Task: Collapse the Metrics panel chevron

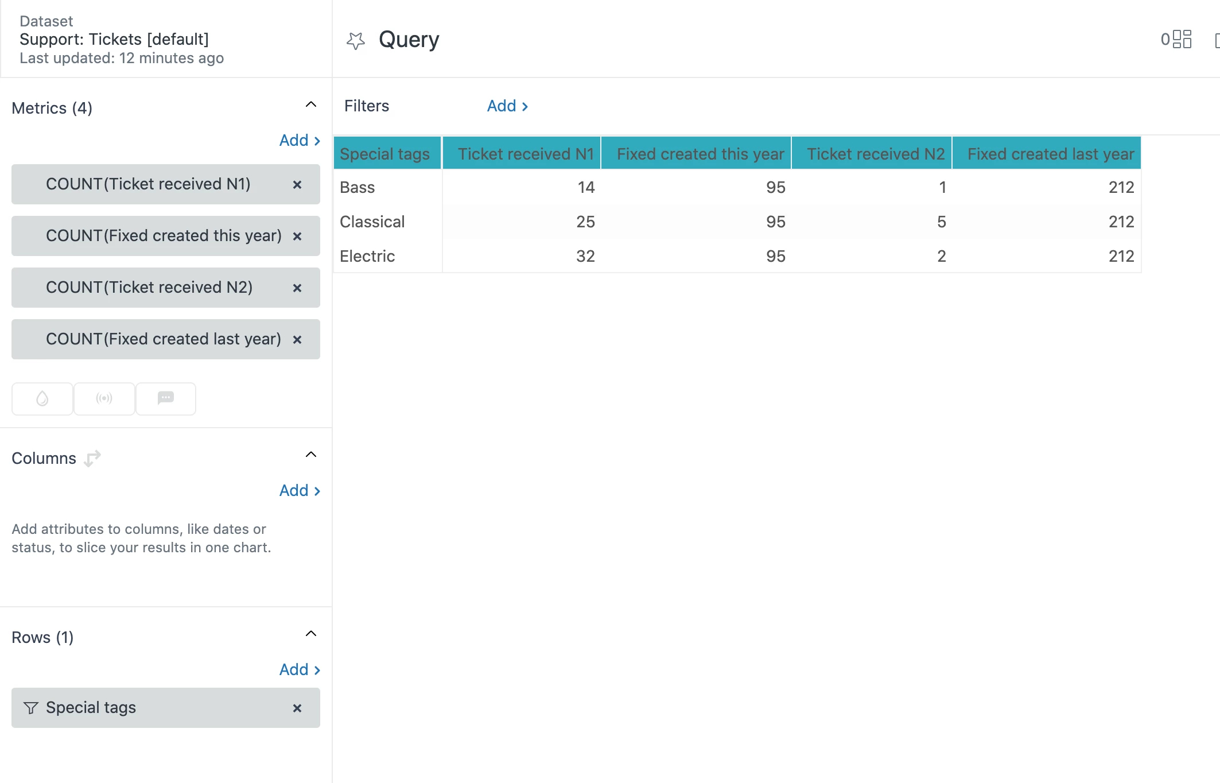Action: pyautogui.click(x=311, y=104)
